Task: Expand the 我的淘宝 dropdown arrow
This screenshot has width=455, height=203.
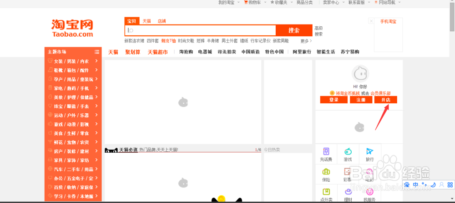Action: pyautogui.click(x=238, y=2)
